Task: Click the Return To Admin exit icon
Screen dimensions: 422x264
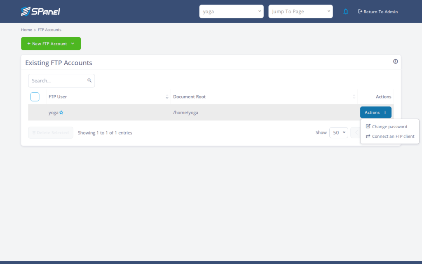Action: (x=360, y=11)
